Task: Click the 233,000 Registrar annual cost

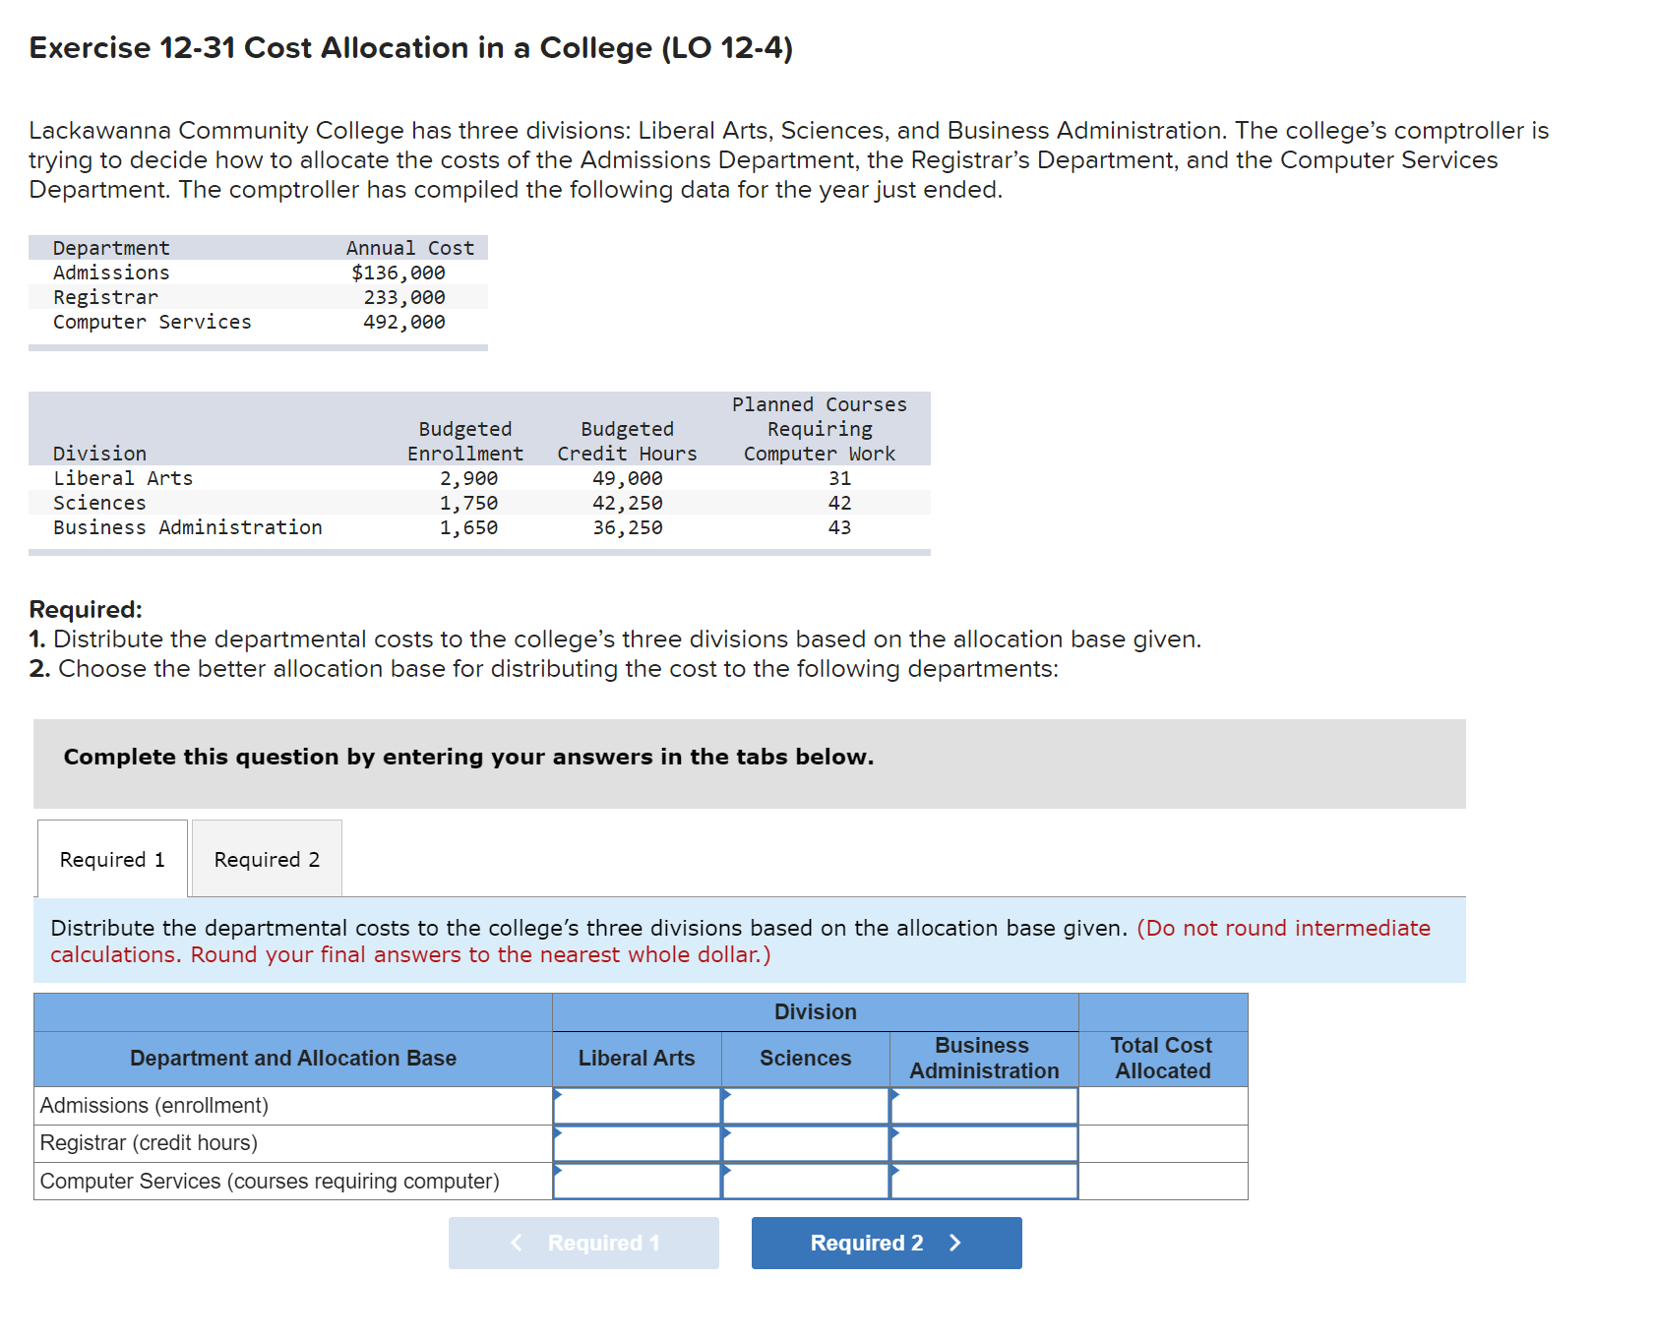Action: coord(404,297)
